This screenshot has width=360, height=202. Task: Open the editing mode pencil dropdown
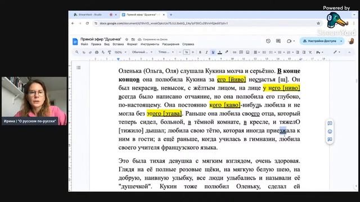tap(337, 52)
